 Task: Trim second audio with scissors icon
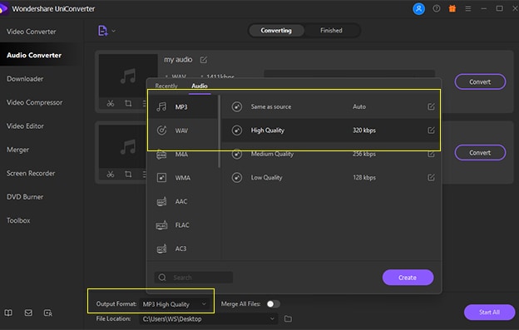coord(111,175)
